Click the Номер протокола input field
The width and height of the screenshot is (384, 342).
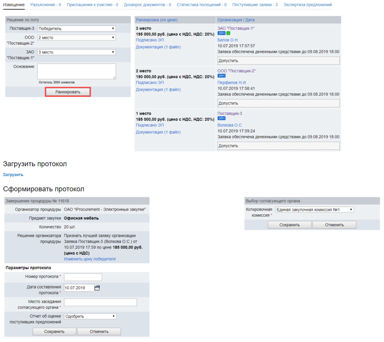tap(83, 277)
